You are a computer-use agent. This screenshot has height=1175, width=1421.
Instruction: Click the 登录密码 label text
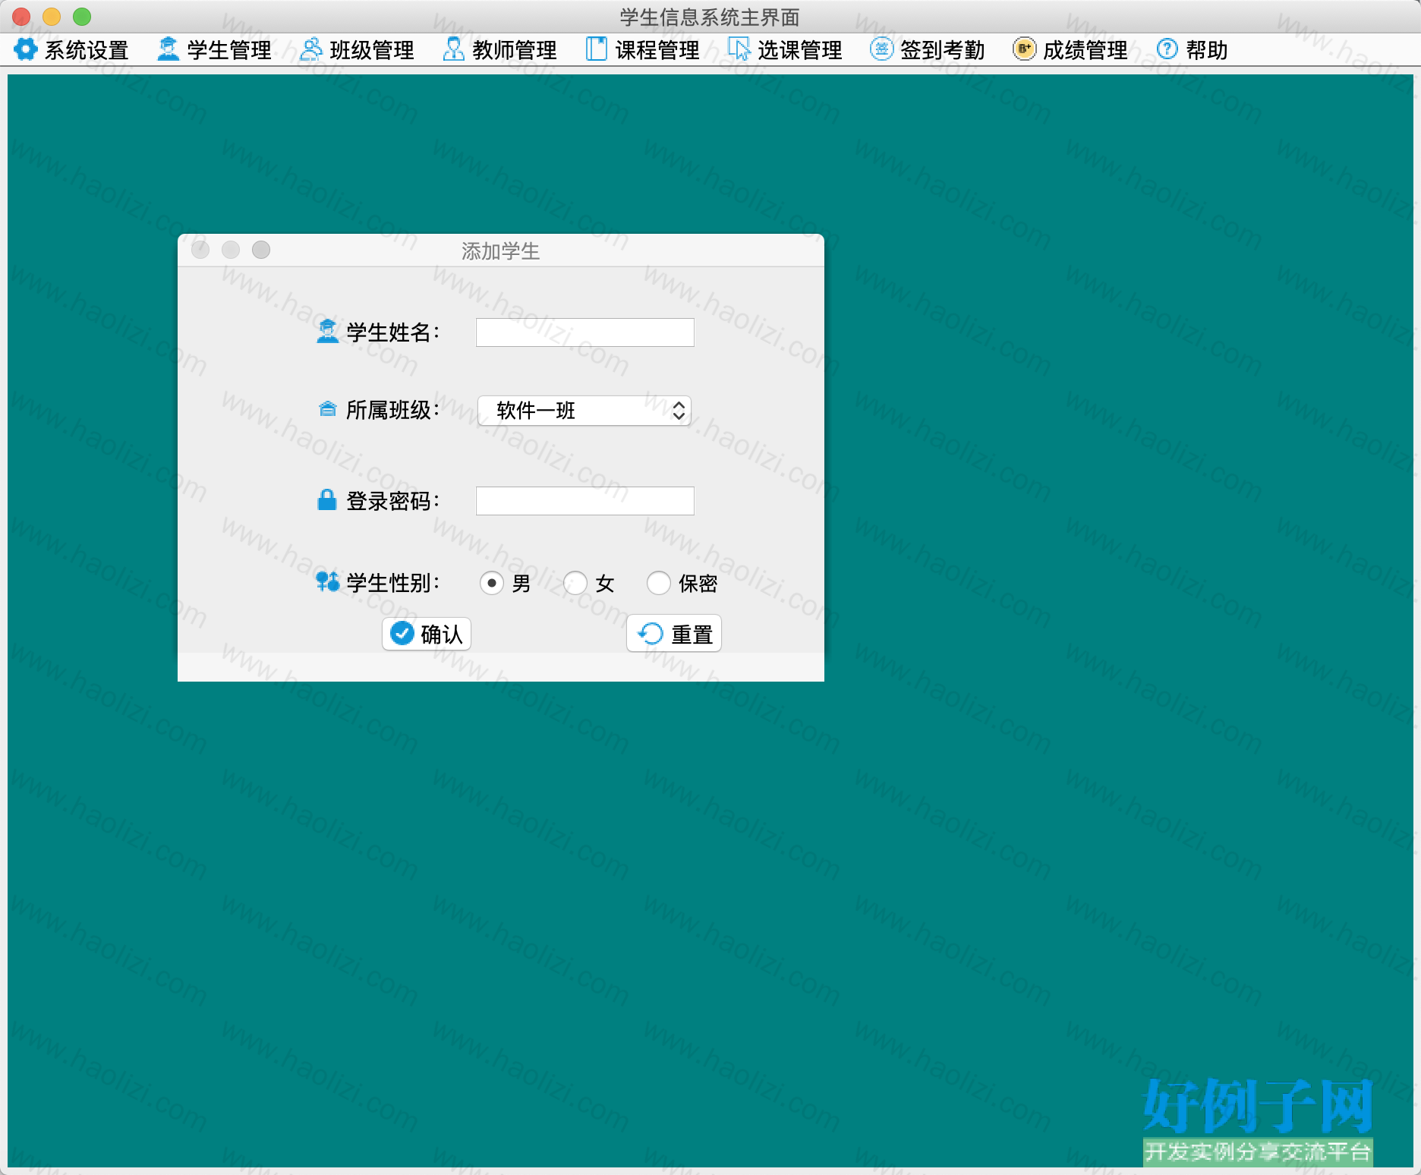point(393,501)
